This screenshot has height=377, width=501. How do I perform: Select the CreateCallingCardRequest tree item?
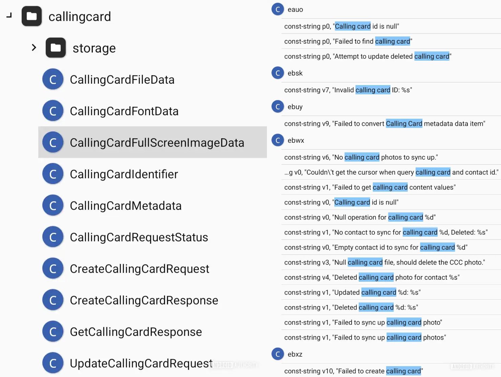[139, 268]
